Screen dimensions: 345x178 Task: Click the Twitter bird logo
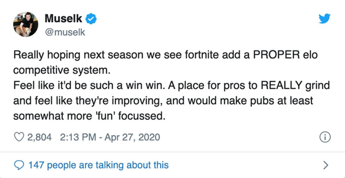325,19
